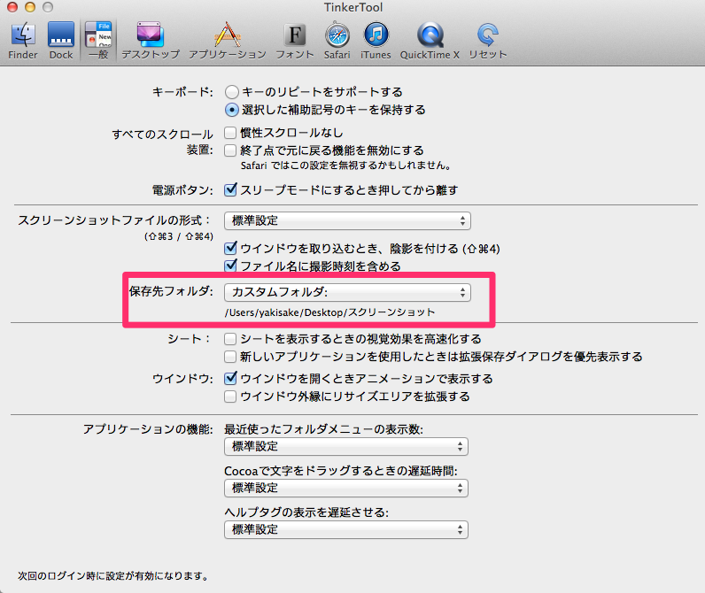Toggle ファイル名に撮影時刻を含める checkbox
Screen dimensions: 705x593
coord(230,265)
